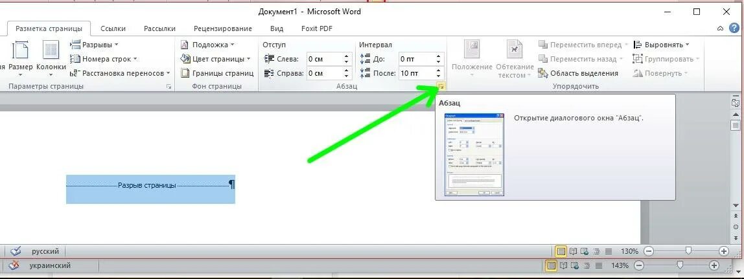Click Переместить вперед bring forward
744x279 pixels.
[580, 45]
